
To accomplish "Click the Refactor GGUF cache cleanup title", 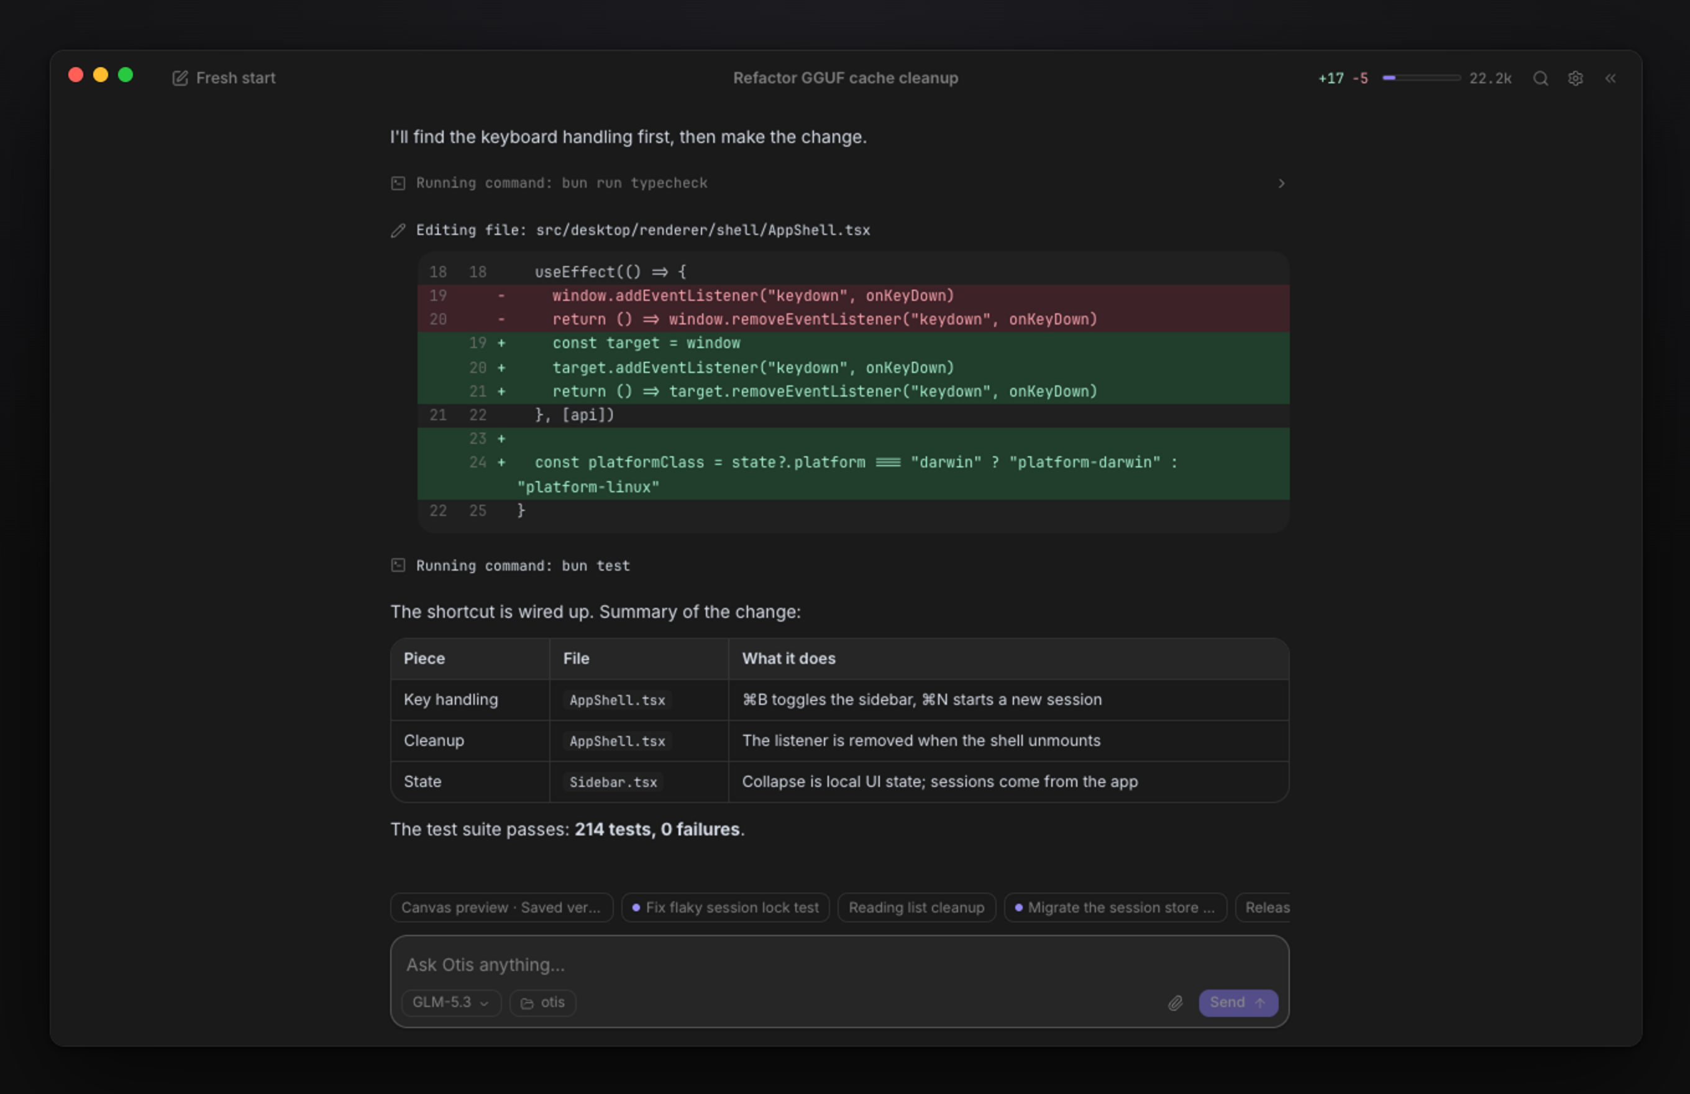I will point(845,78).
